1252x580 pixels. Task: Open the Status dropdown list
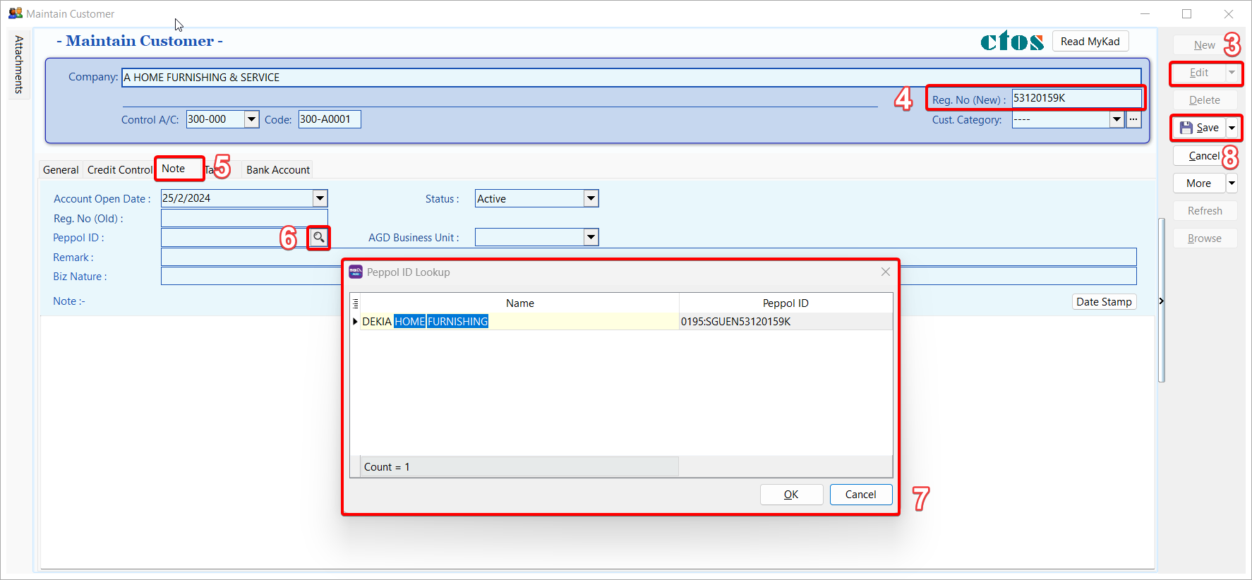[591, 199]
